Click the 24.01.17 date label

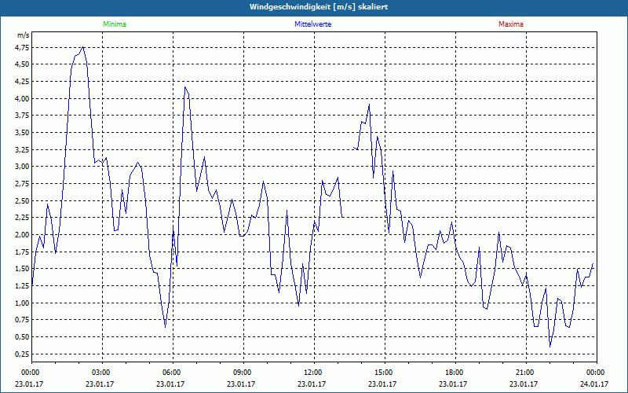click(x=594, y=384)
